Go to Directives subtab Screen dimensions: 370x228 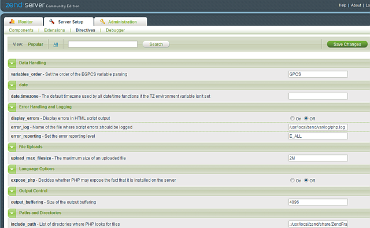(86, 30)
